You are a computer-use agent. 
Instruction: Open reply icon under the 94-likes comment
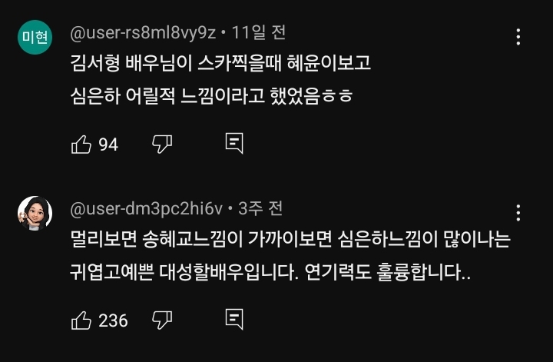234,144
